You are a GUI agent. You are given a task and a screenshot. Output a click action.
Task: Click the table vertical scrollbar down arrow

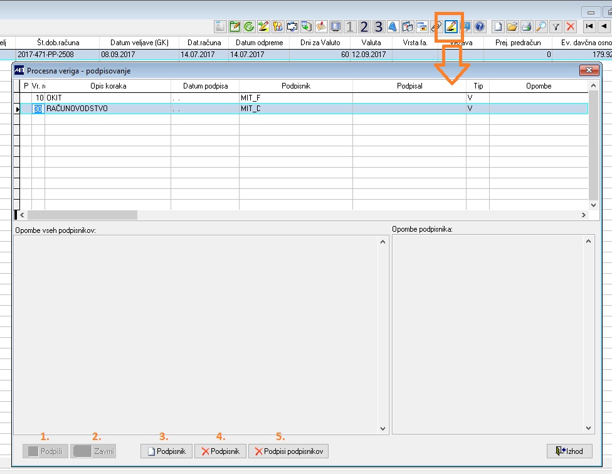click(593, 205)
